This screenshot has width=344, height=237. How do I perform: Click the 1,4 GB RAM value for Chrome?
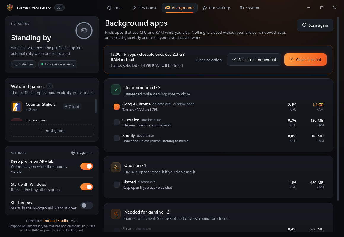point(318,105)
